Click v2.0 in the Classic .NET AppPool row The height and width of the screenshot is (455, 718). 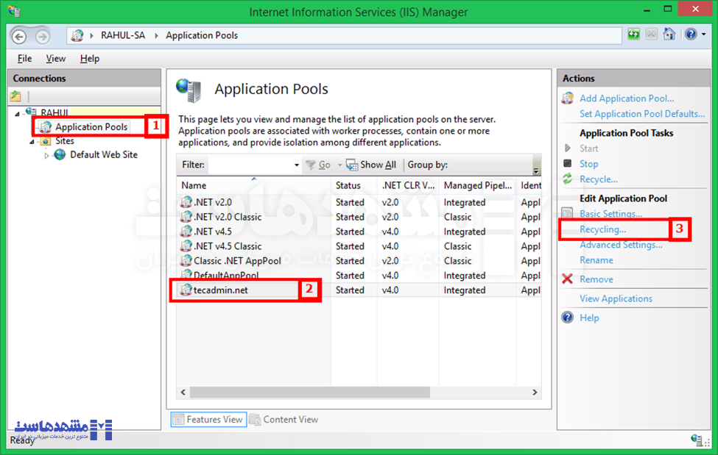(x=390, y=261)
